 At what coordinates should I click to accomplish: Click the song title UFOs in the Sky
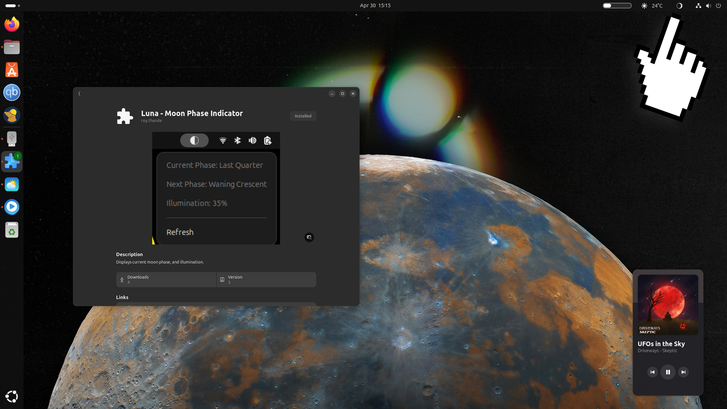(661, 344)
